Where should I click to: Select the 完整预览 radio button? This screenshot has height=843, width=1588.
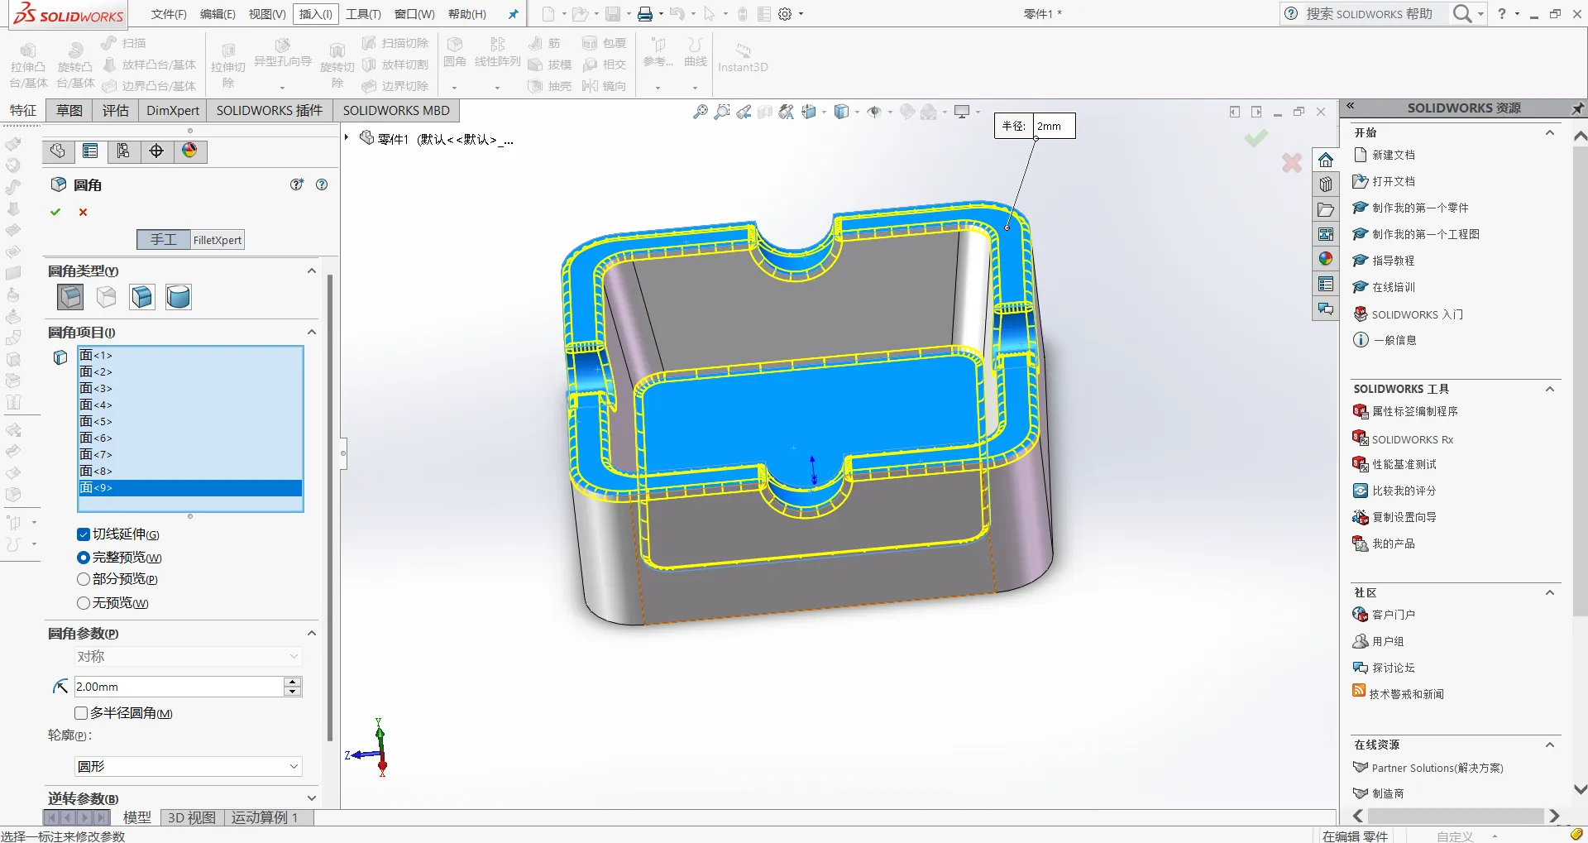point(83,558)
